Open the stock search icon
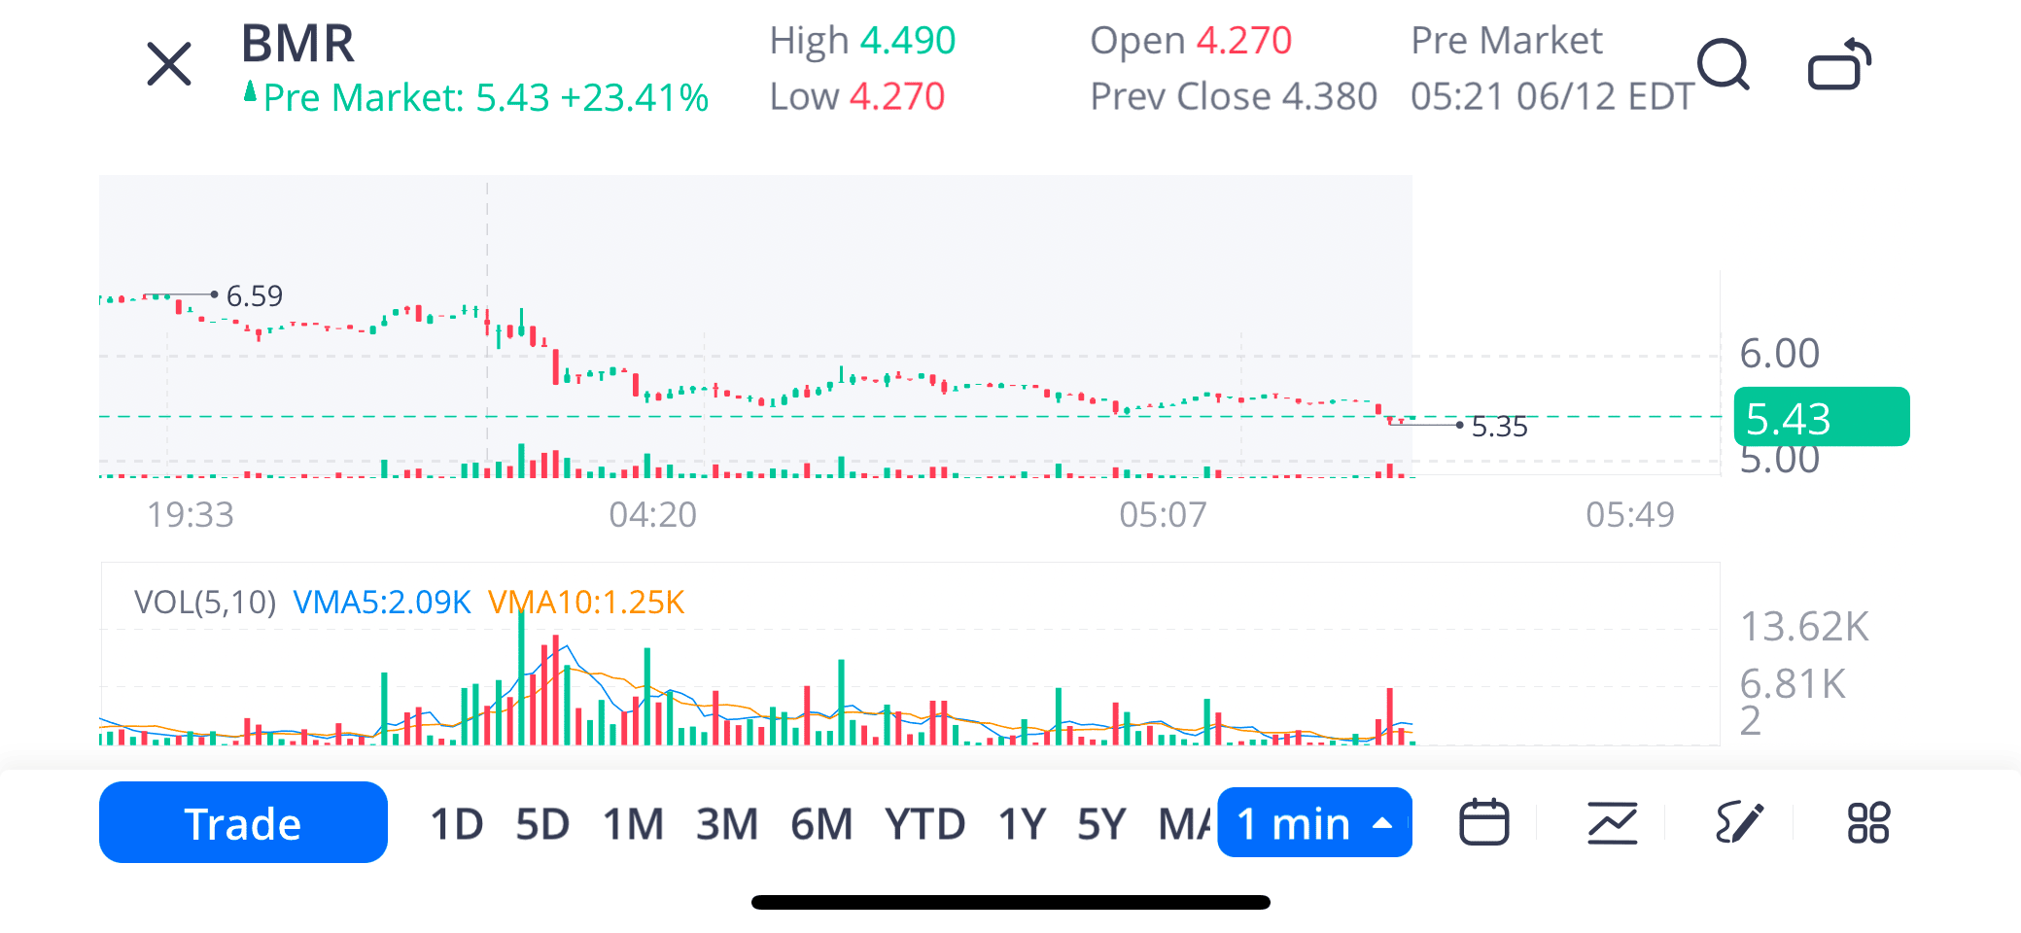 click(1723, 65)
